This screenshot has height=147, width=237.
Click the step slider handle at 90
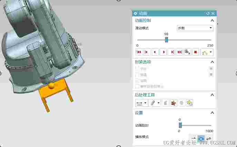coord(166,40)
